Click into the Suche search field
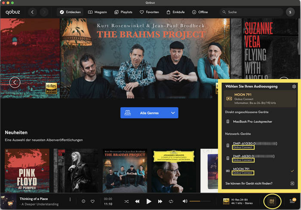Screen dimensions: 301x210 tap(251, 12)
